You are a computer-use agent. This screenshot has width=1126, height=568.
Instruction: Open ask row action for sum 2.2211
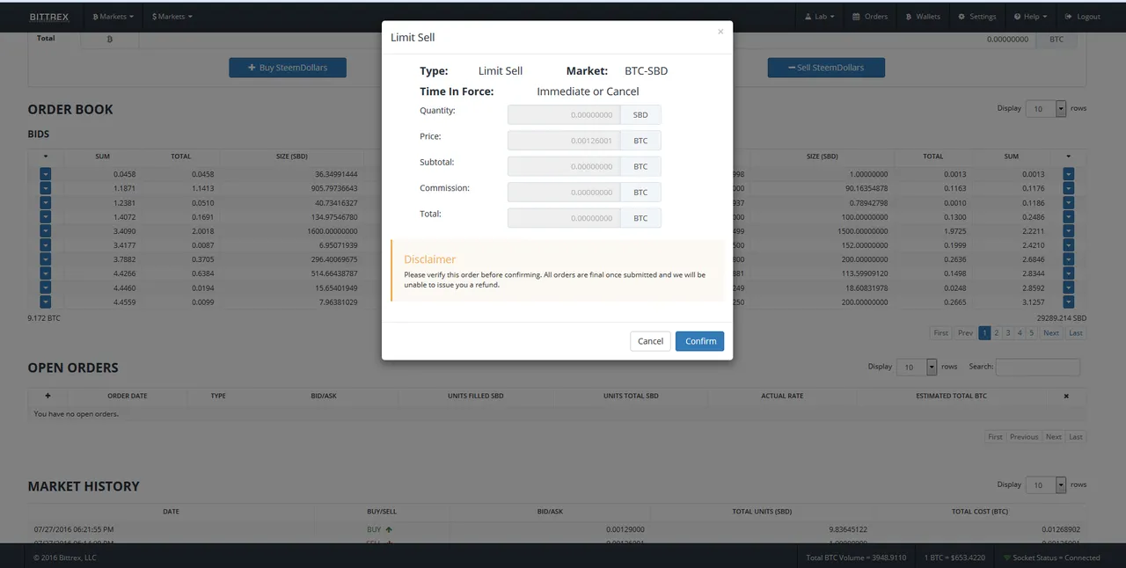tap(1069, 230)
